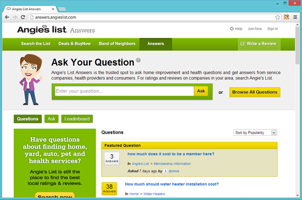
Task: Click the Join Now link
Action: click(254, 29)
